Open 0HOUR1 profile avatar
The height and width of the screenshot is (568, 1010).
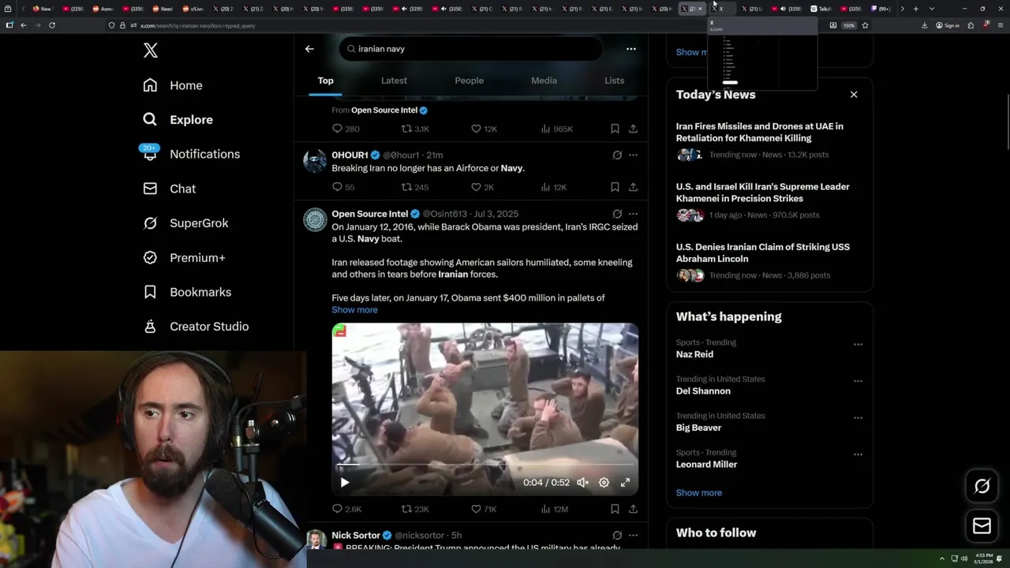pos(315,160)
